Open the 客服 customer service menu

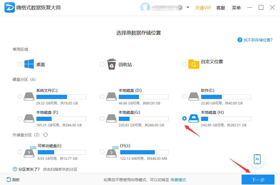click(x=220, y=8)
